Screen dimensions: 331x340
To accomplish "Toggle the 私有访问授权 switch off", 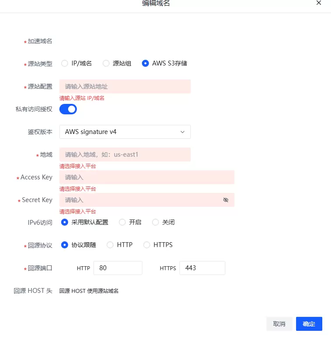I will pos(68,109).
